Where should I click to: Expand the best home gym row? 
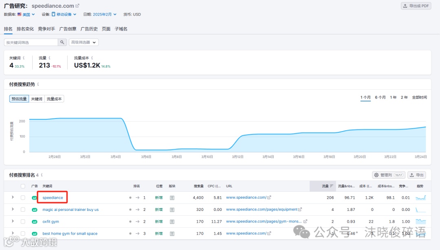click(13, 233)
